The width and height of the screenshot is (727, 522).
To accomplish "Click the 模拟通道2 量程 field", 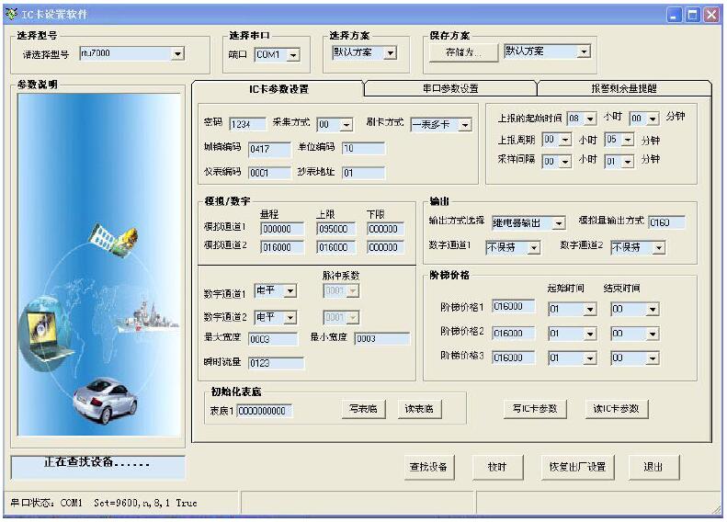I will pyautogui.click(x=282, y=247).
